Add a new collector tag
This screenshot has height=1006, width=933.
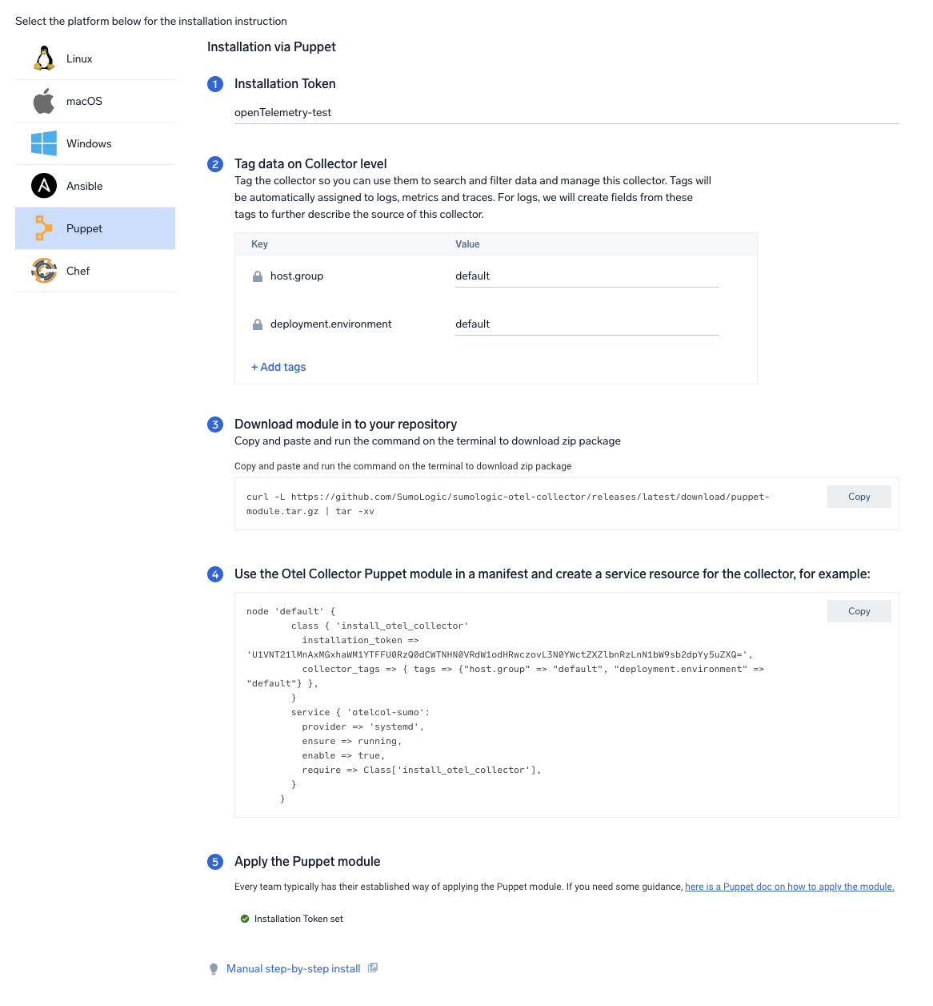[x=278, y=367]
